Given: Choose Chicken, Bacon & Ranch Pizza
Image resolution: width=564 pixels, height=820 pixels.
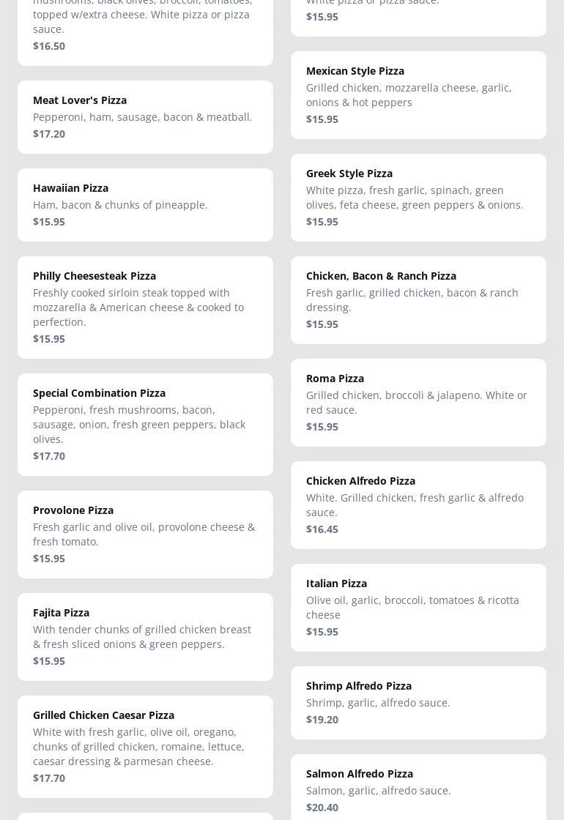Looking at the screenshot, I should click(381, 276).
